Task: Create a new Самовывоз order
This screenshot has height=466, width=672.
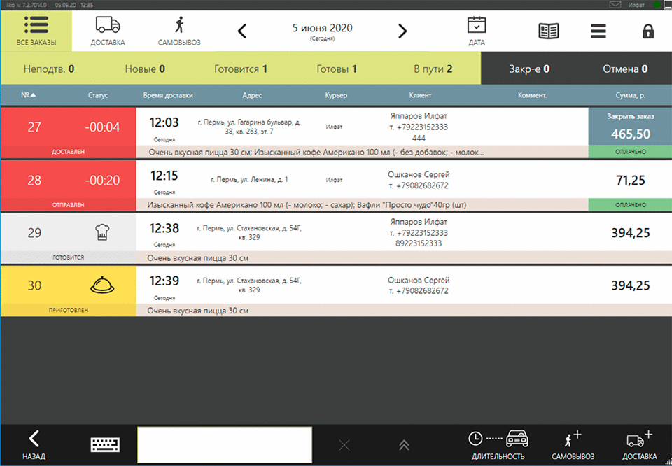Action: click(x=572, y=444)
